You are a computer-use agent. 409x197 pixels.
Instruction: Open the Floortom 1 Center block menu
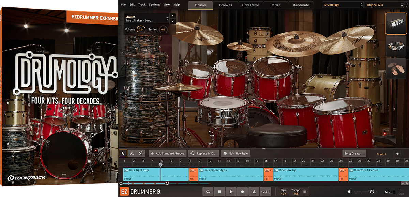[351, 170]
